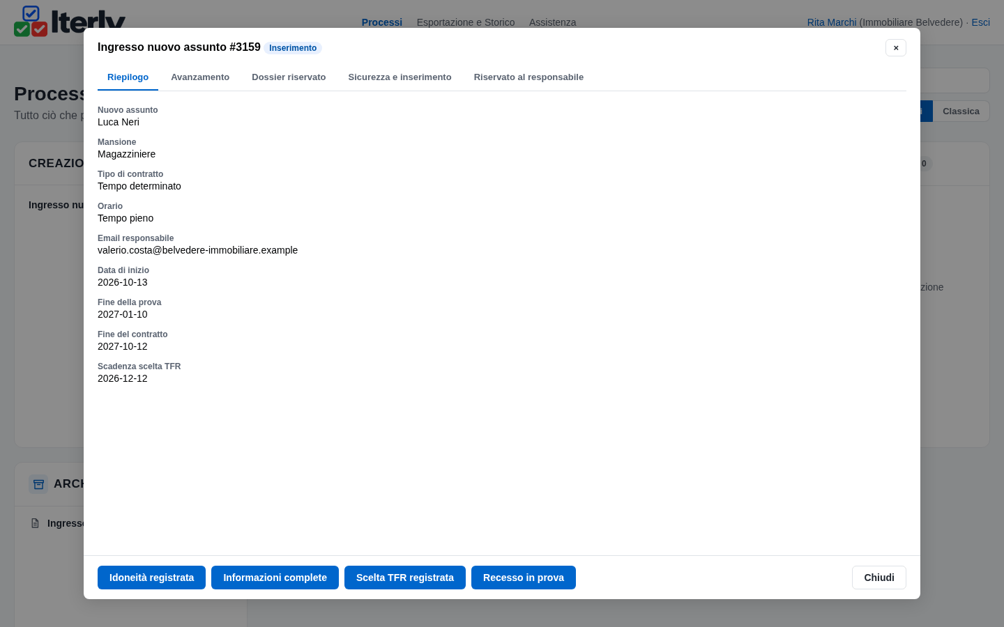Viewport: 1004px width, 627px height.
Task: Open Processi in the top navigation
Action: 382,22
